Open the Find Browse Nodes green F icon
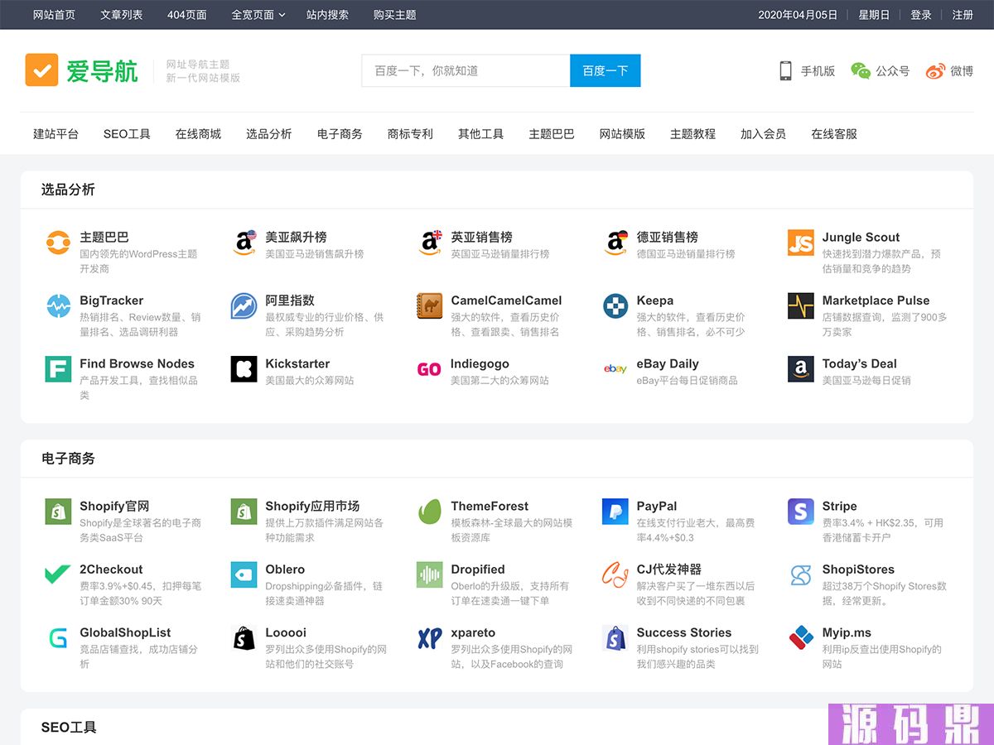The height and width of the screenshot is (745, 994). [58, 369]
